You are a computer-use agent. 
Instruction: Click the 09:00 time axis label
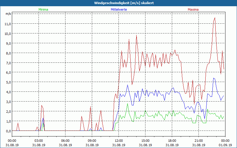click(x=92, y=141)
